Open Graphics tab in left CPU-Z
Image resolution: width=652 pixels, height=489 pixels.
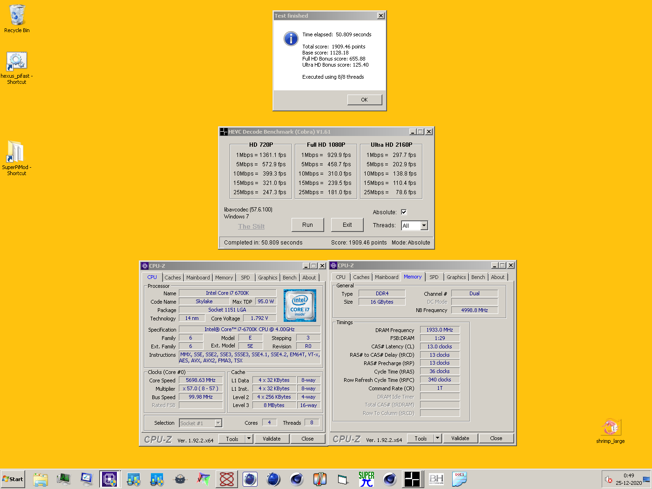click(268, 278)
